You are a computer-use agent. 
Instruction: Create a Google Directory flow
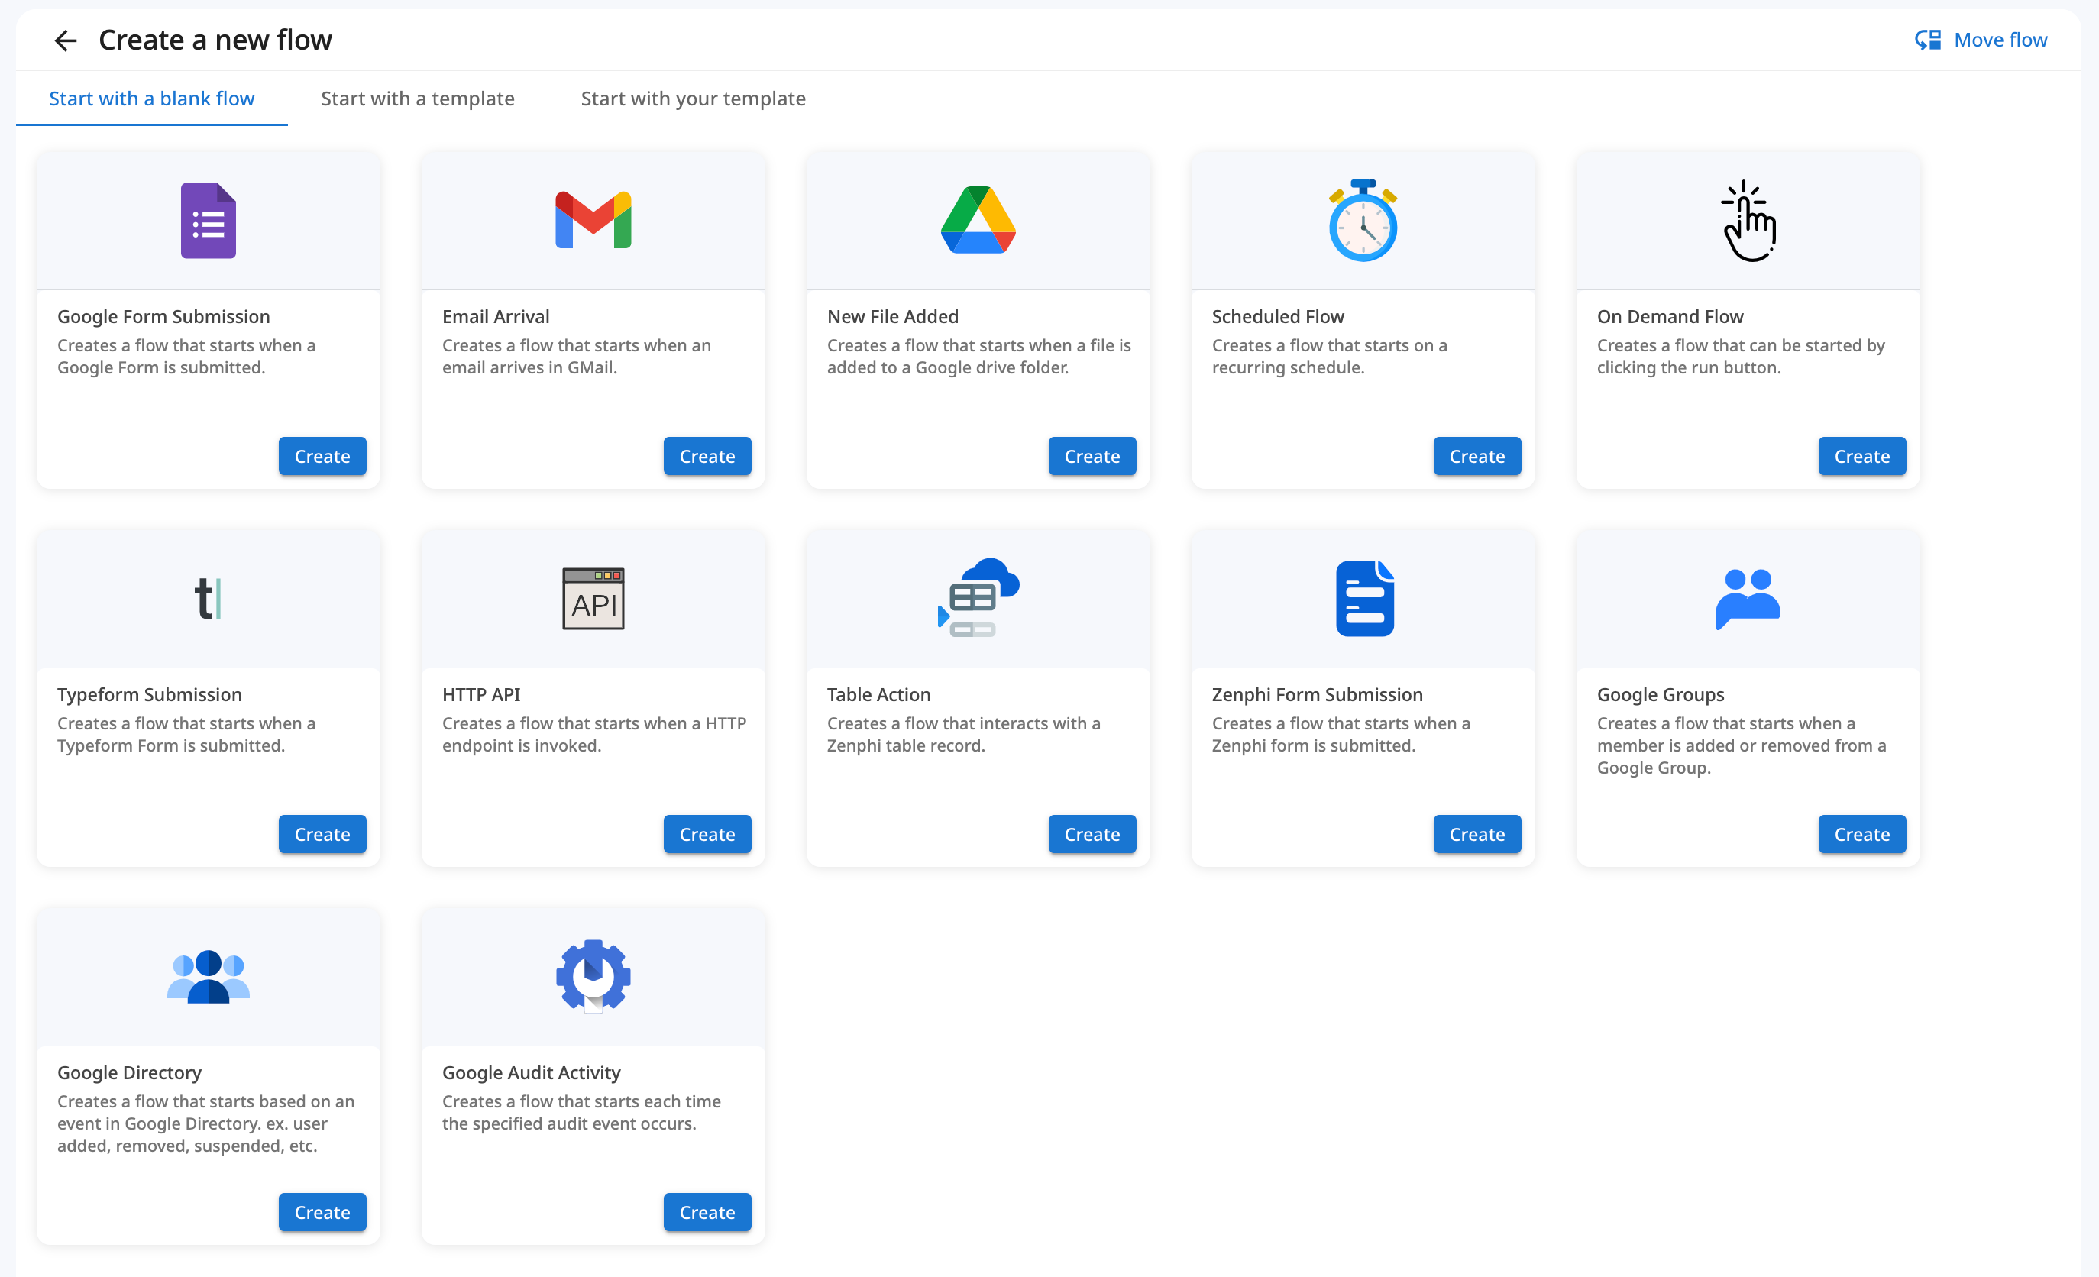click(x=322, y=1212)
